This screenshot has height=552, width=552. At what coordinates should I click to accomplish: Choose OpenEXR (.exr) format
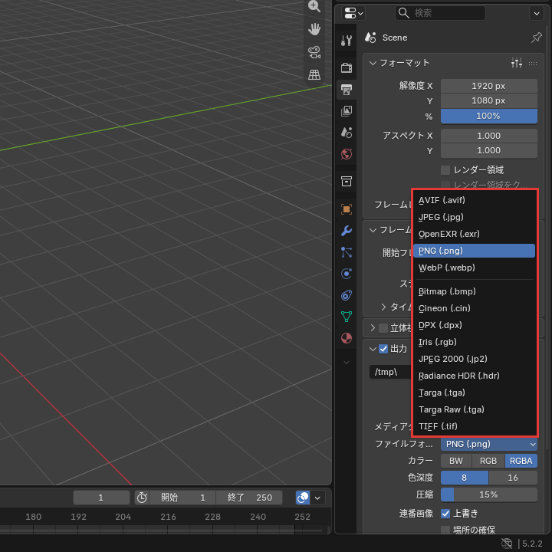(474, 234)
